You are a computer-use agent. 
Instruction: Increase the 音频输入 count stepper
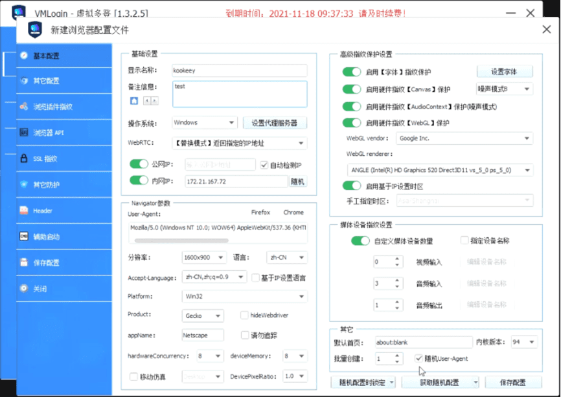(397, 280)
